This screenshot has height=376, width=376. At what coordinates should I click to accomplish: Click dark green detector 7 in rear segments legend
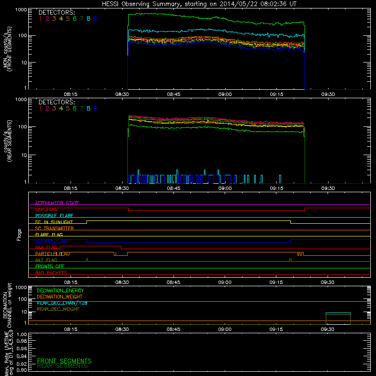click(81, 109)
